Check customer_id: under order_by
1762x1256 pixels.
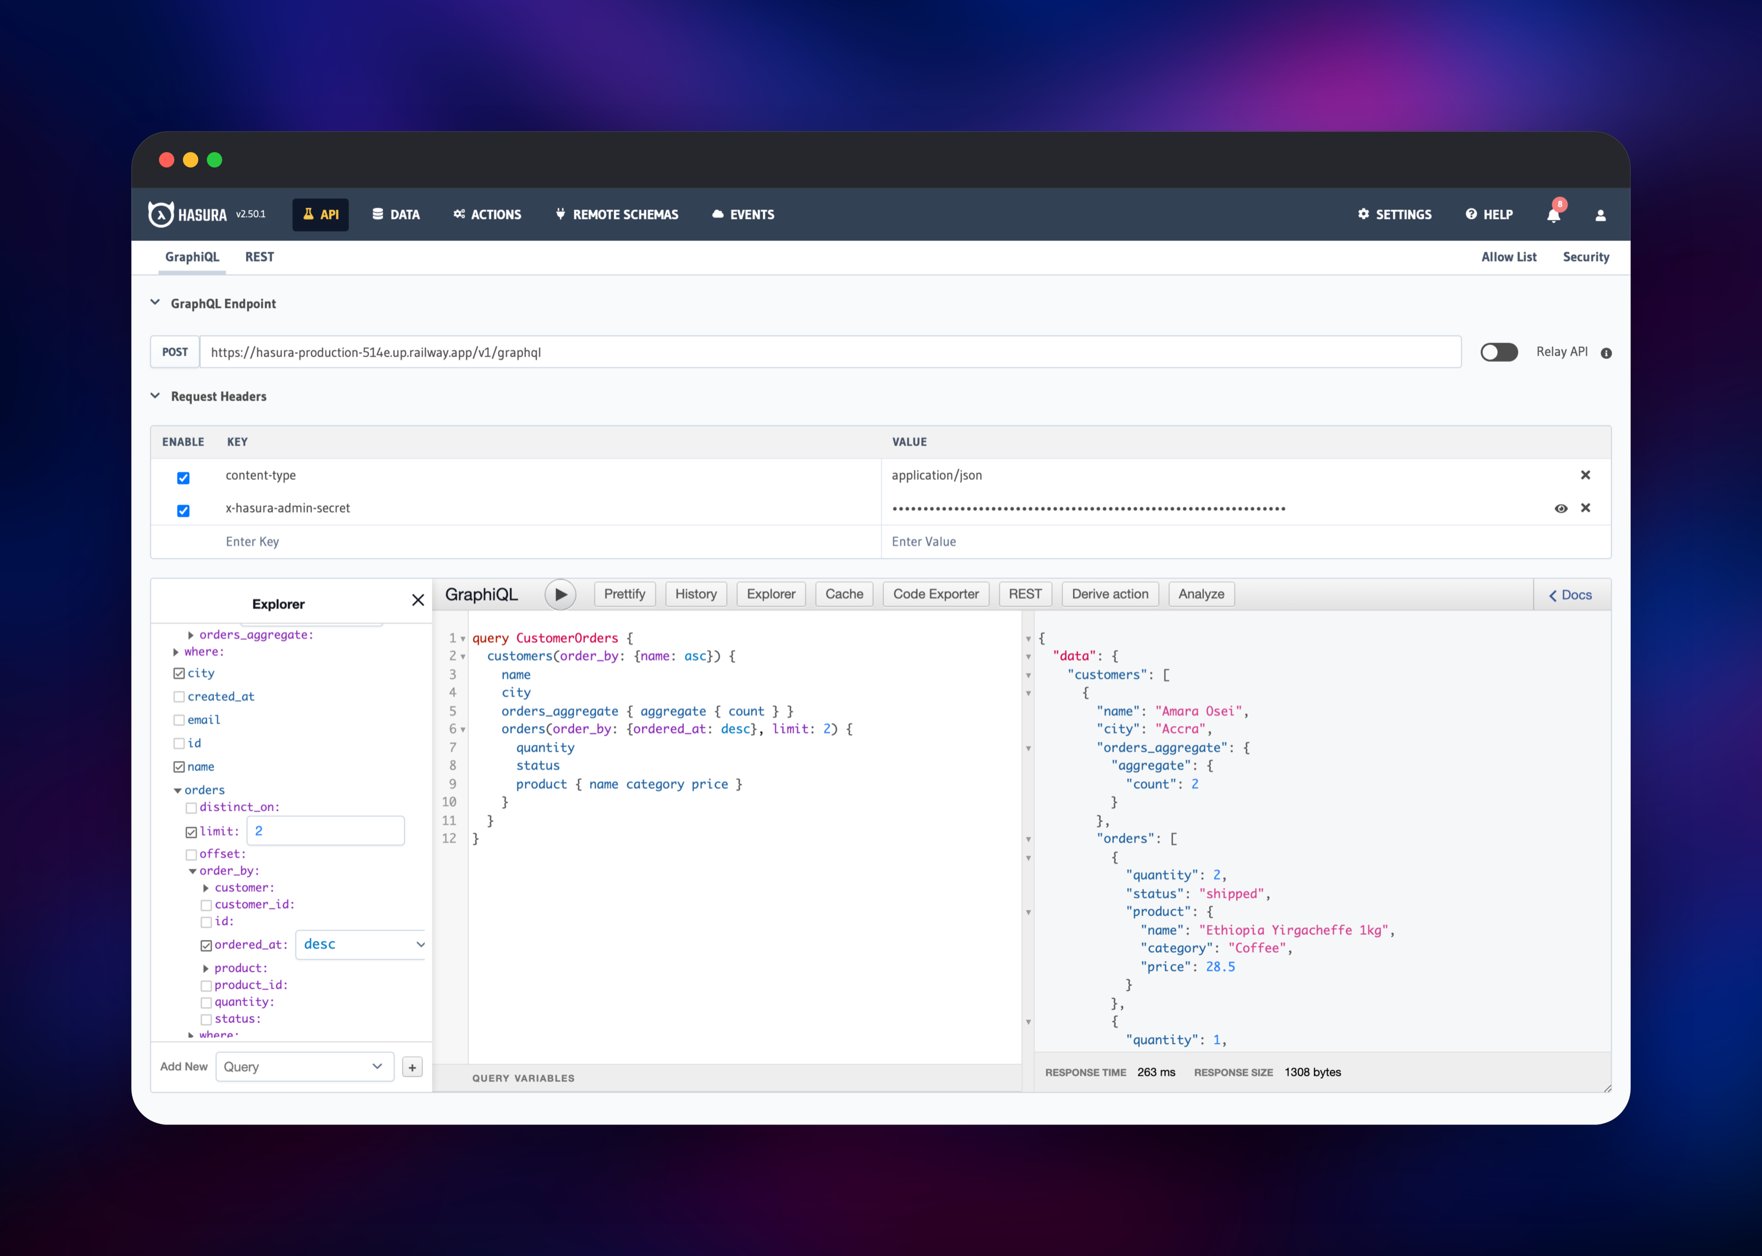click(206, 905)
